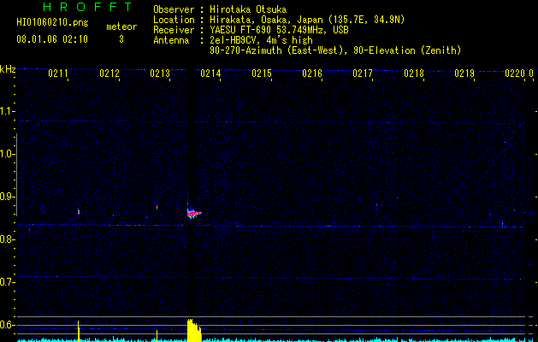Click the 0213 time marker
The height and width of the screenshot is (342, 538).
160,74
